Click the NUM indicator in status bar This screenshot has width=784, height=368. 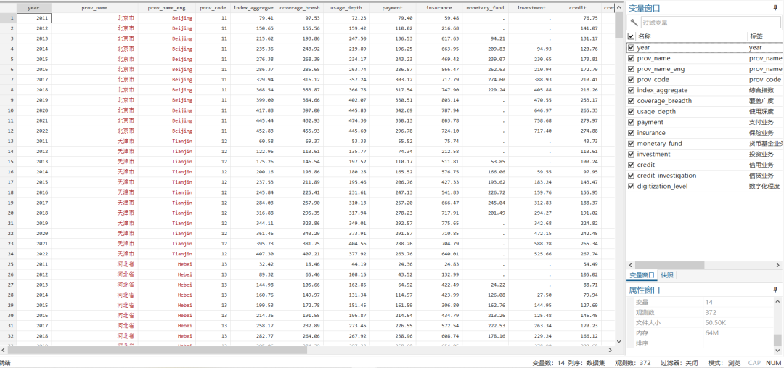click(773, 362)
